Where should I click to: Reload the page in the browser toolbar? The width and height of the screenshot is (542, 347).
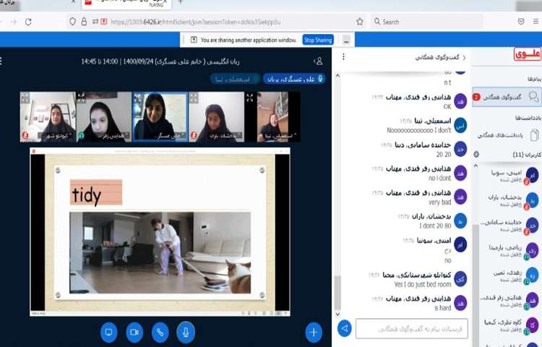(28, 22)
